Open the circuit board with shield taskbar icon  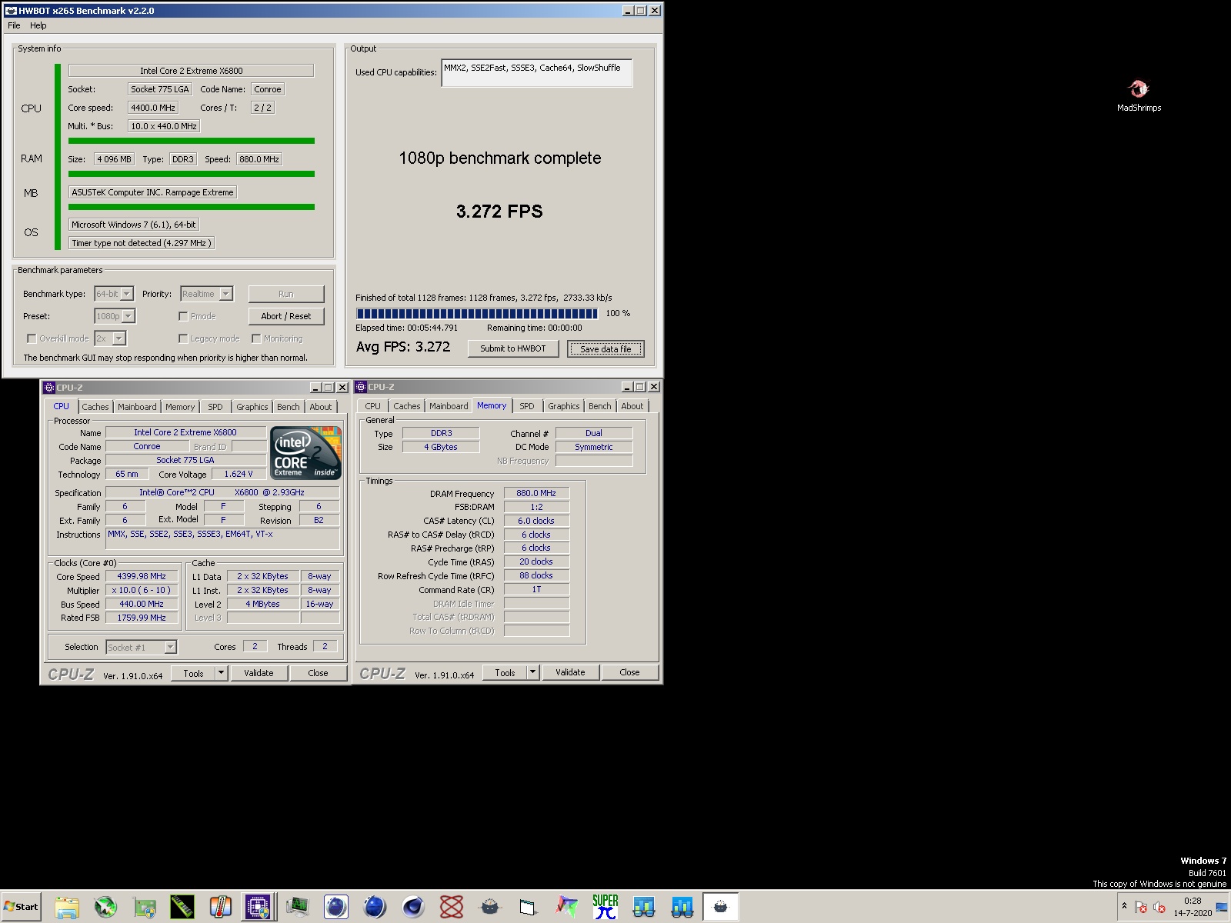pos(144,907)
